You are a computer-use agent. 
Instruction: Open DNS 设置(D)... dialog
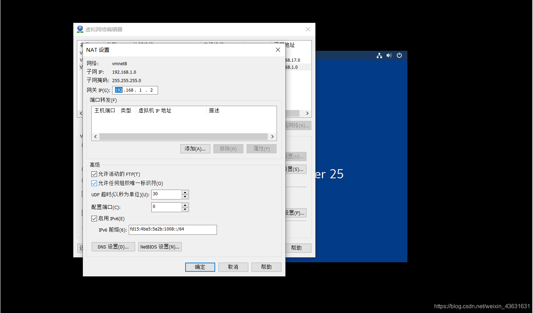point(113,247)
